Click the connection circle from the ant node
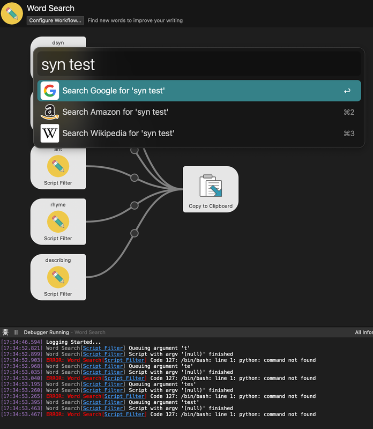This screenshot has height=429, width=373. pyautogui.click(x=135, y=177)
